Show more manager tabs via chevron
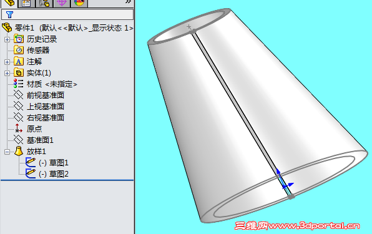 tap(129, 2)
